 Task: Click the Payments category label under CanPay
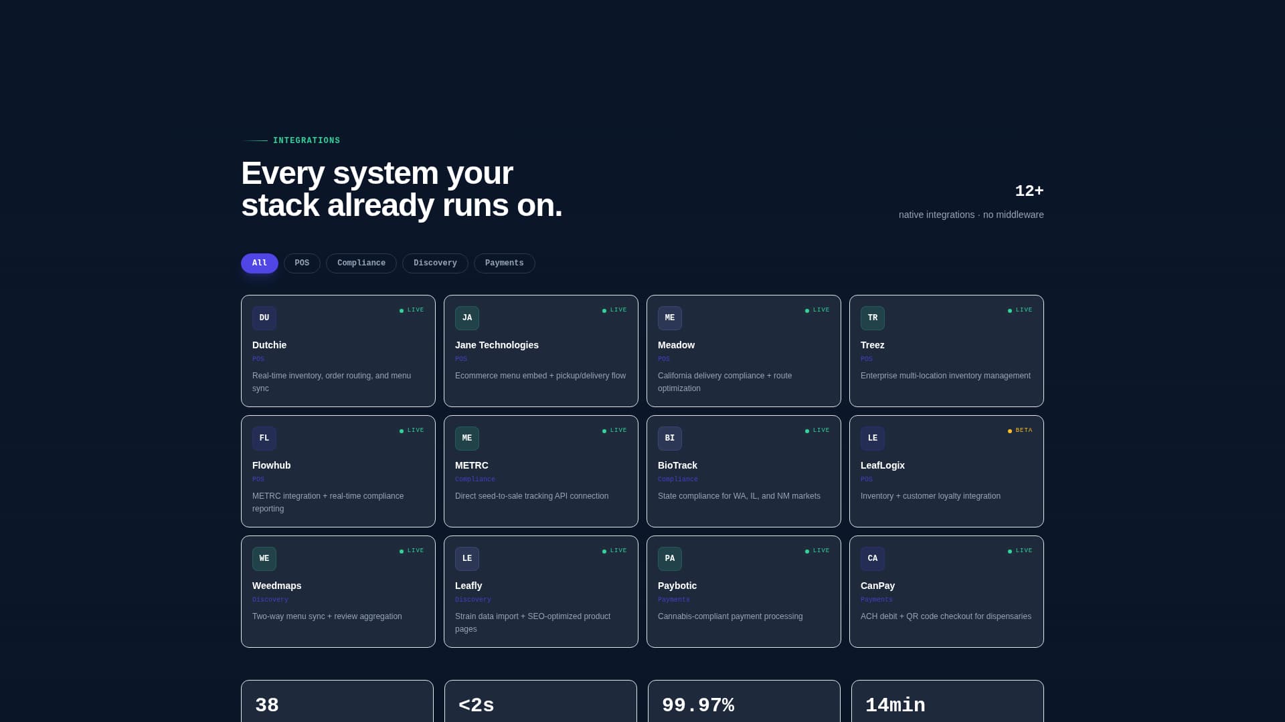pos(877,600)
